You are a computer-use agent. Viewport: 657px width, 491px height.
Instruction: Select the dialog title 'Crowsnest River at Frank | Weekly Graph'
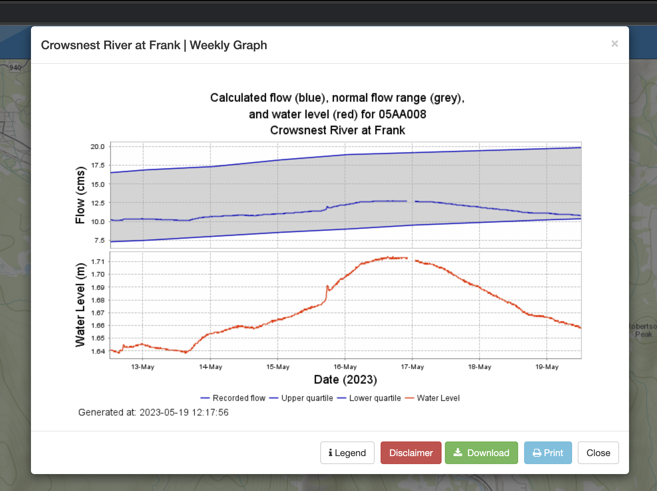click(154, 45)
